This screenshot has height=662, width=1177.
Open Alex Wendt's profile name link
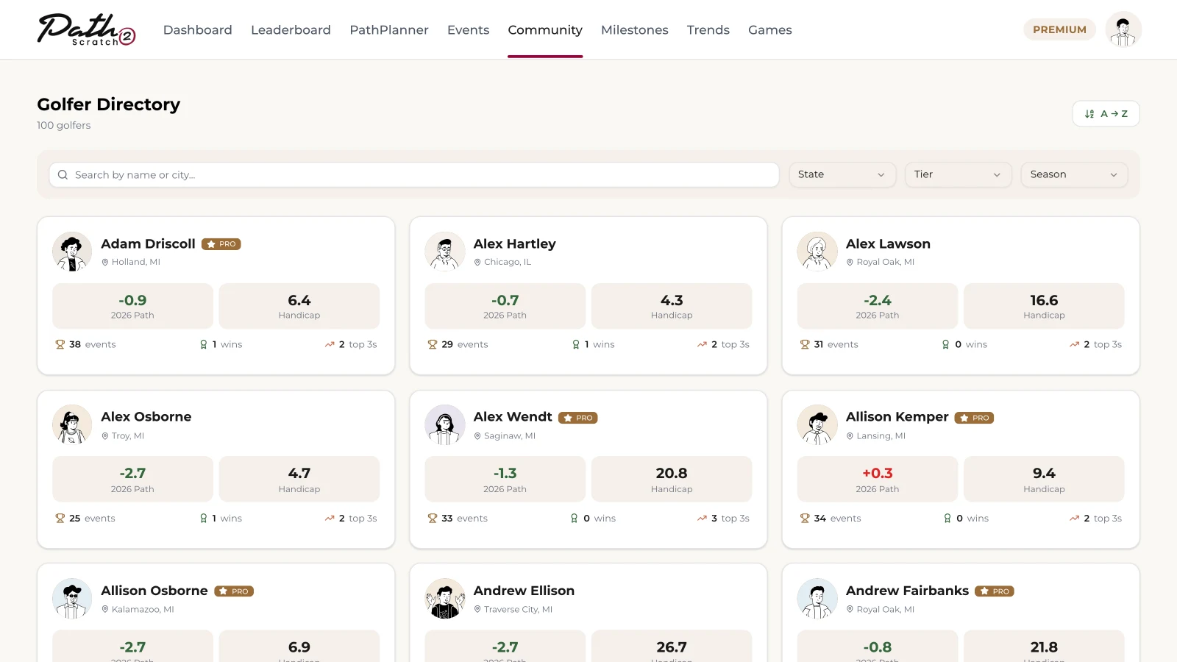(x=513, y=417)
